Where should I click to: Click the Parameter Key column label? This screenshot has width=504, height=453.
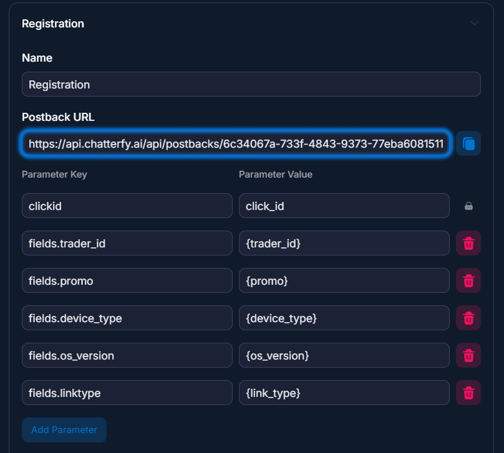click(54, 174)
